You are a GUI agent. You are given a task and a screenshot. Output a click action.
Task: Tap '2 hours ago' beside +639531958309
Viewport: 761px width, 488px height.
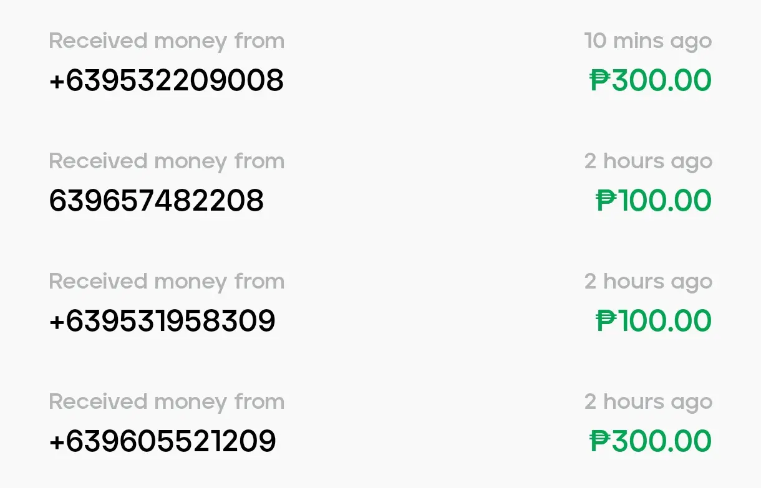648,282
